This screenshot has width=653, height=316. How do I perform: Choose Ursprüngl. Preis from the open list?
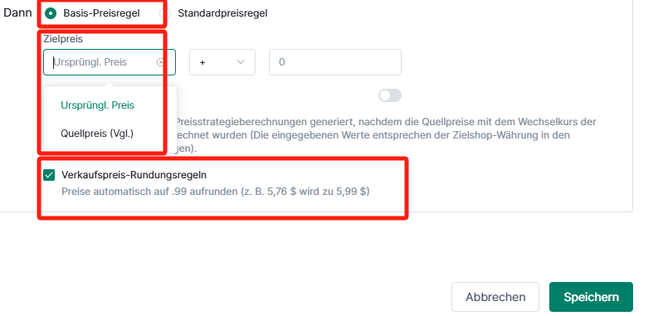click(x=97, y=105)
